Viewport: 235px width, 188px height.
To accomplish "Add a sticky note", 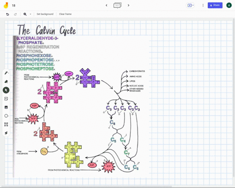I will pyautogui.click(x=6, y=99).
